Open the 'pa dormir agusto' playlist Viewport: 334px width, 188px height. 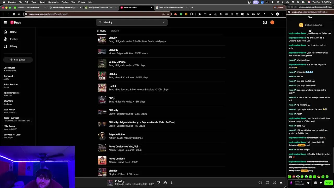[18, 94]
